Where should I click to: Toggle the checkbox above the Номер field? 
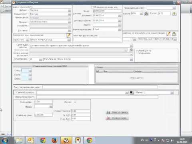92,7
